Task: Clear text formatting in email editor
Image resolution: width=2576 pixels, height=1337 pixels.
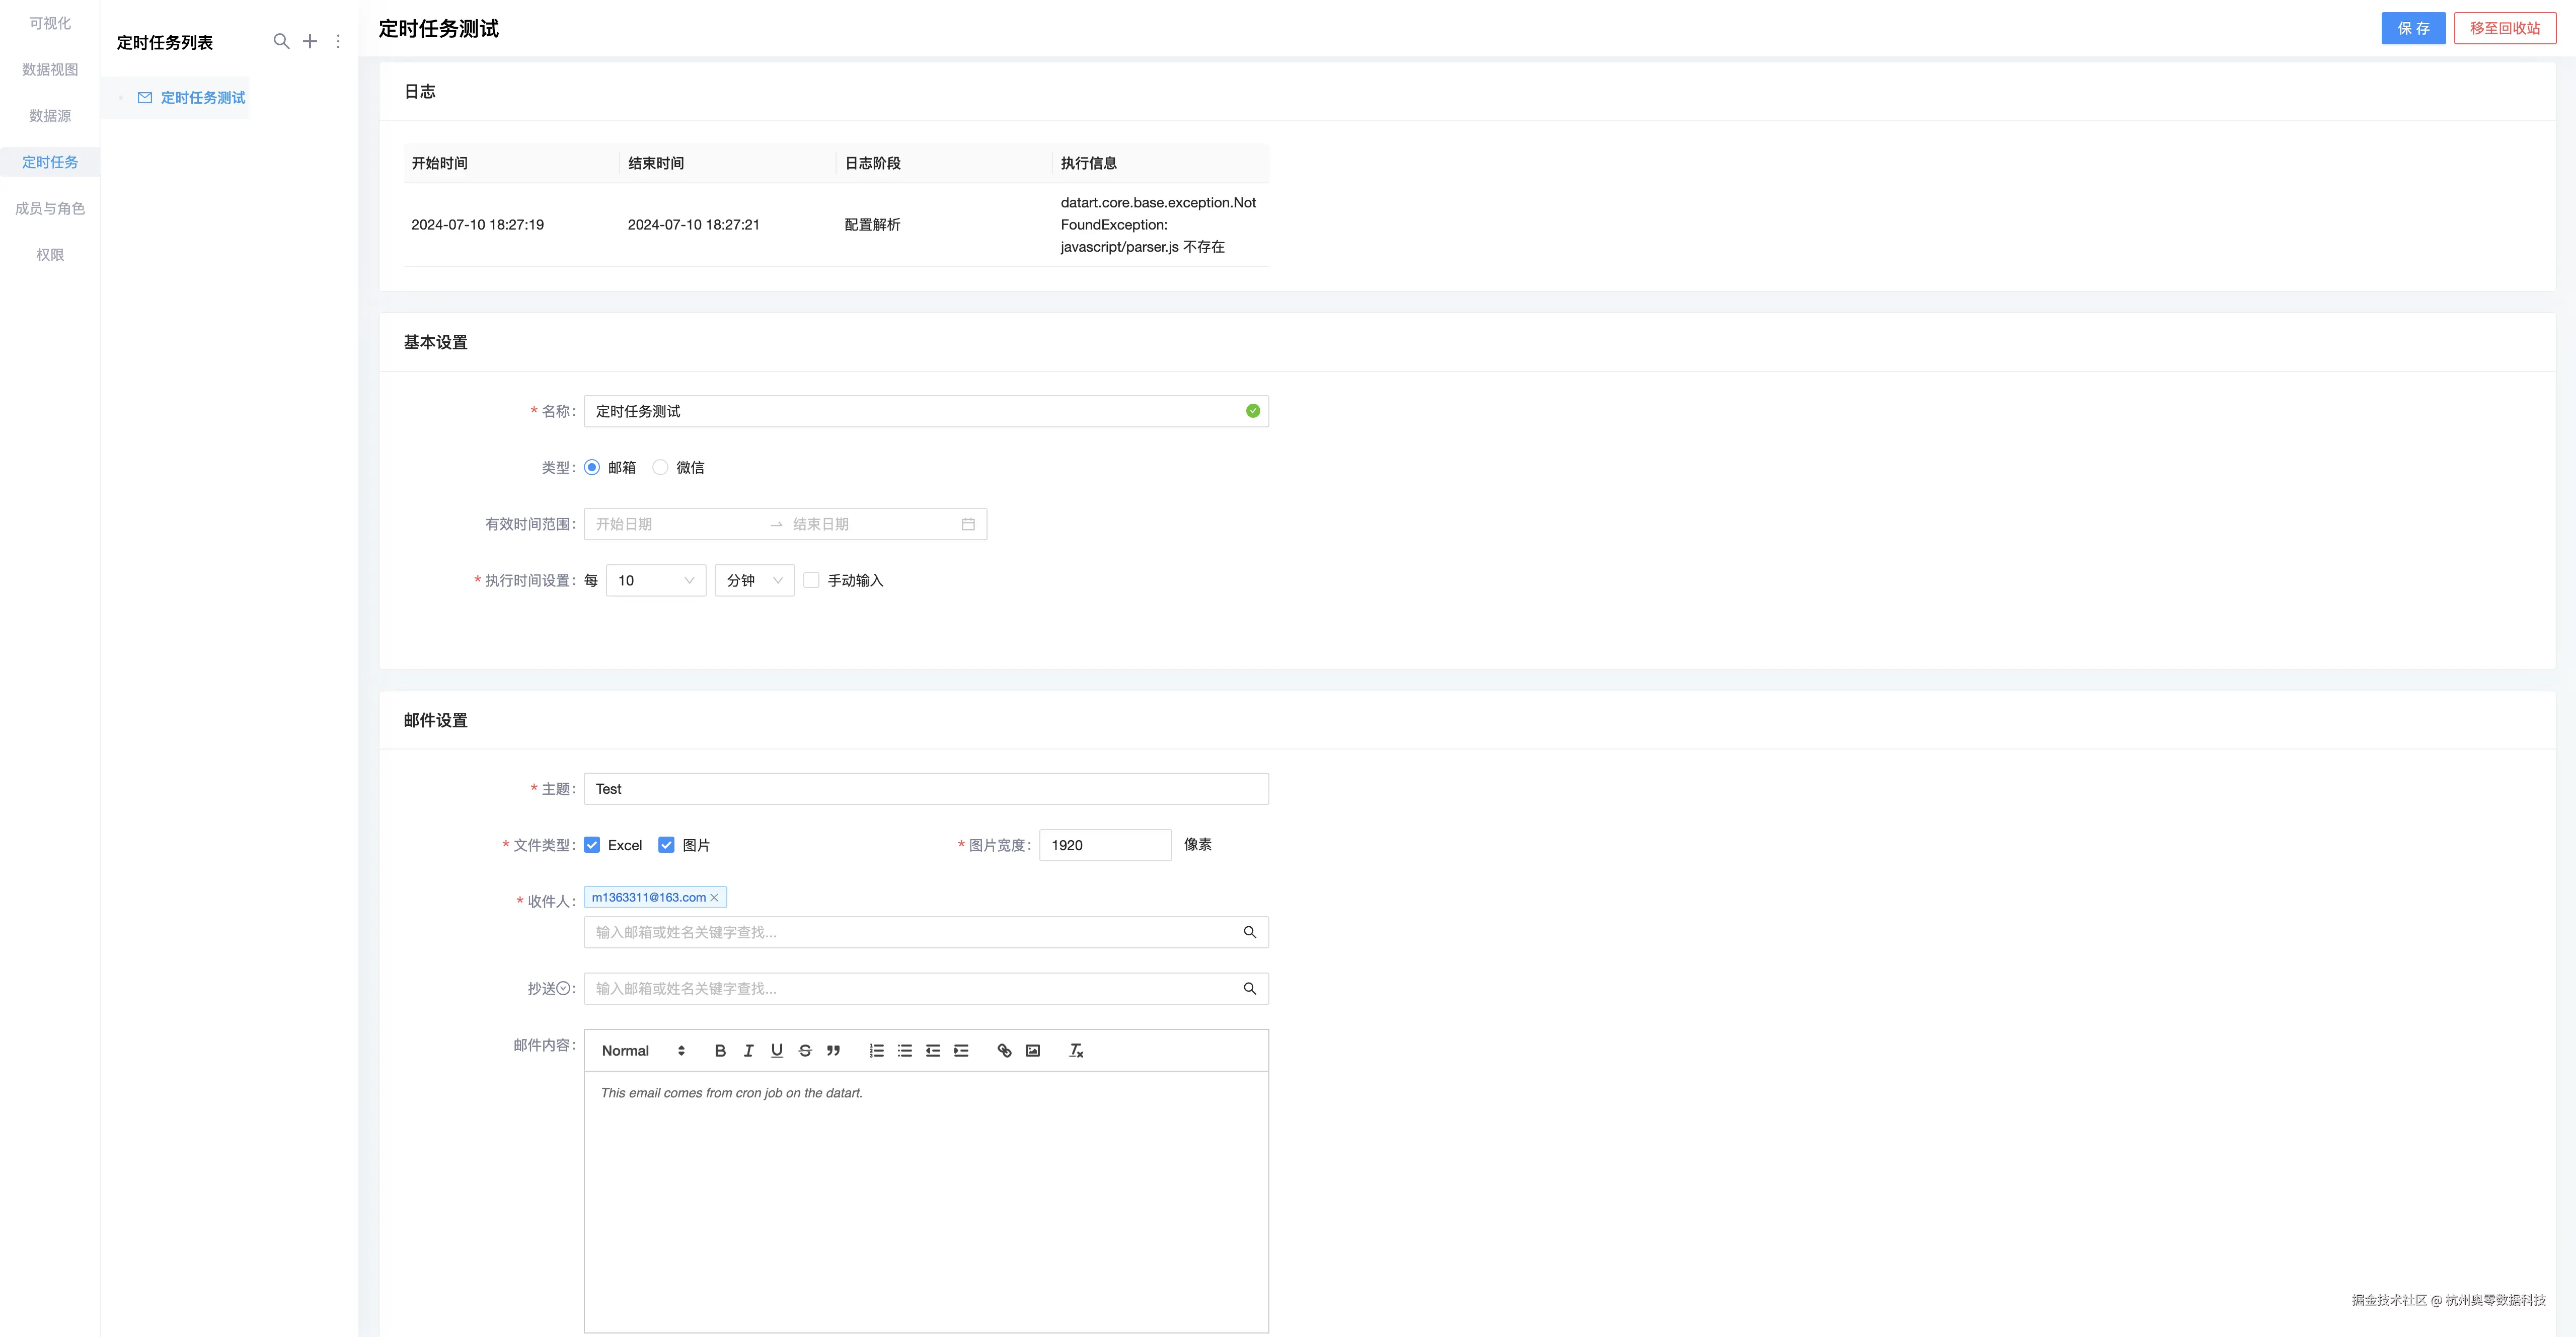Action: pyautogui.click(x=1076, y=1050)
